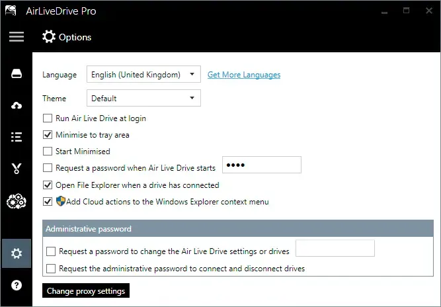Click the Administrative password section header

pyautogui.click(x=238, y=228)
